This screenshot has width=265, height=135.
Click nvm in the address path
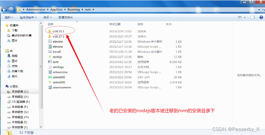88,10
